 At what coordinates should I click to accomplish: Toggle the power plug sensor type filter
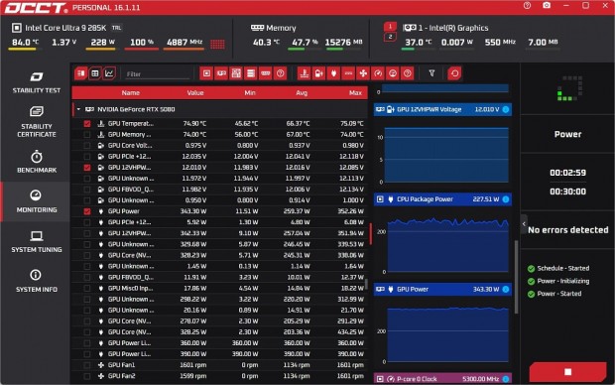point(333,73)
